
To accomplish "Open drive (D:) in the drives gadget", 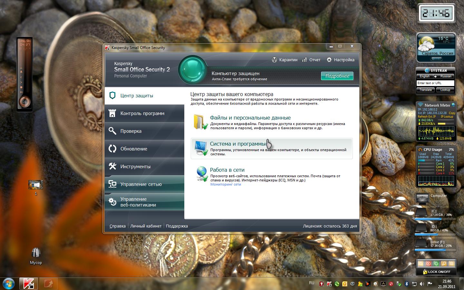I will point(435,229).
